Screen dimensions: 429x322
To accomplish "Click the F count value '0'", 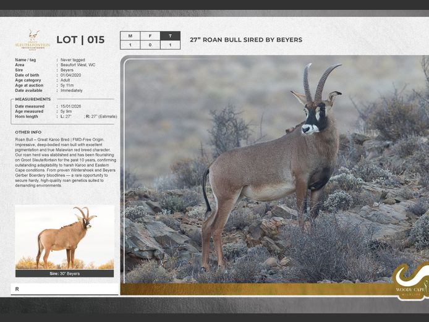I will (150, 45).
